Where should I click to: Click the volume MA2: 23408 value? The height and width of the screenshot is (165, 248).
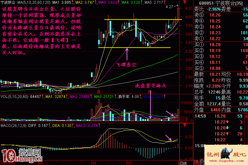point(80,97)
